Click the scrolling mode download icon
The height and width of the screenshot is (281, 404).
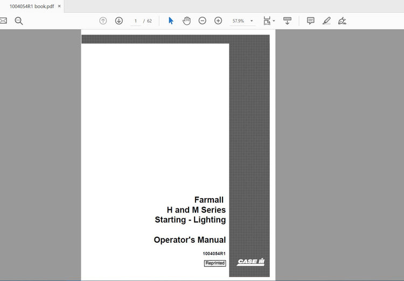tap(287, 20)
